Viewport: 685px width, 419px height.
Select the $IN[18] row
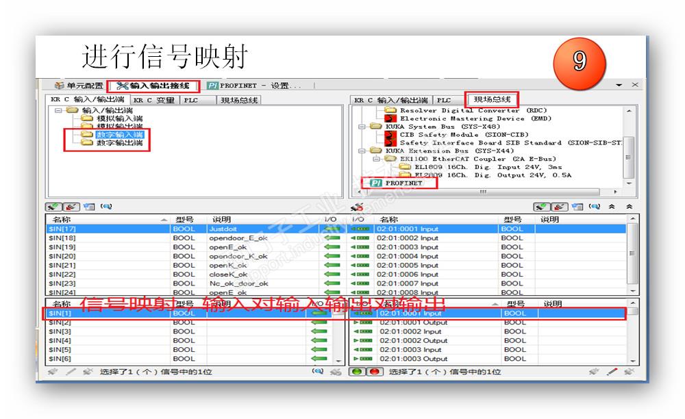pyautogui.click(x=194, y=238)
